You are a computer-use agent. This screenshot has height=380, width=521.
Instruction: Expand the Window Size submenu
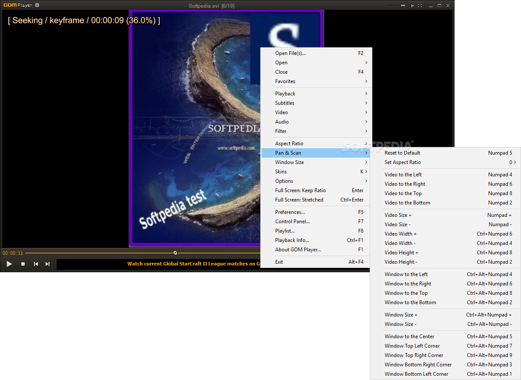point(317,162)
